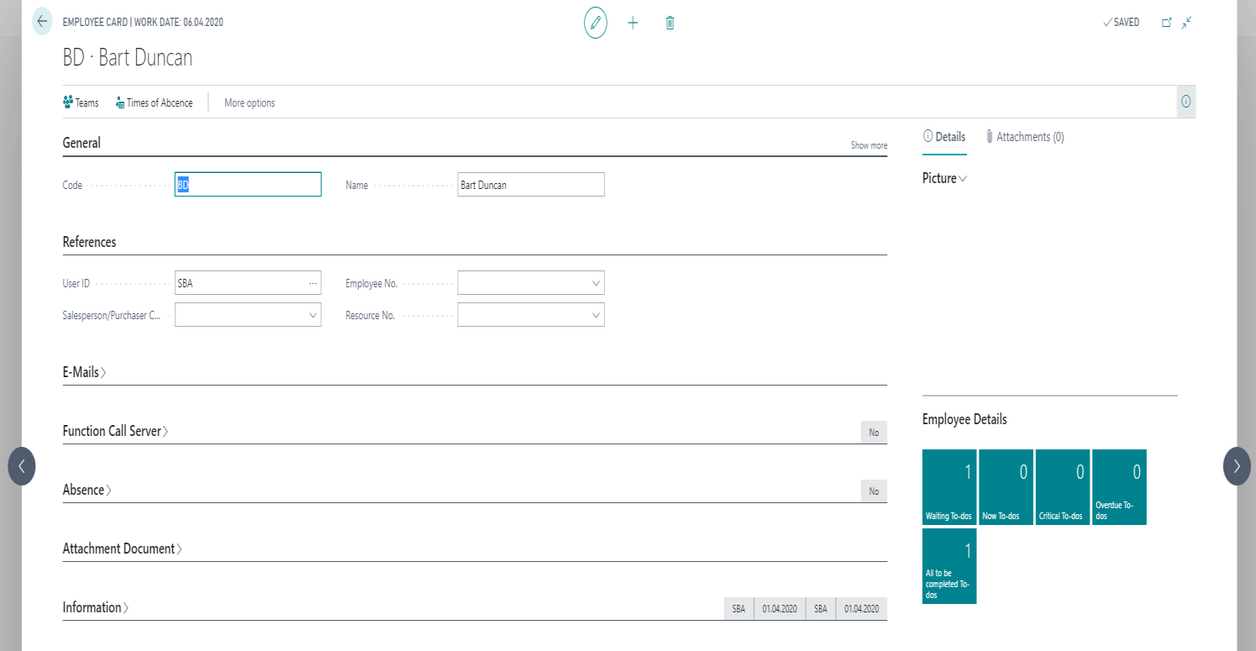Viewport: 1256px width, 651px height.
Task: Open the More options menu
Action: point(249,102)
